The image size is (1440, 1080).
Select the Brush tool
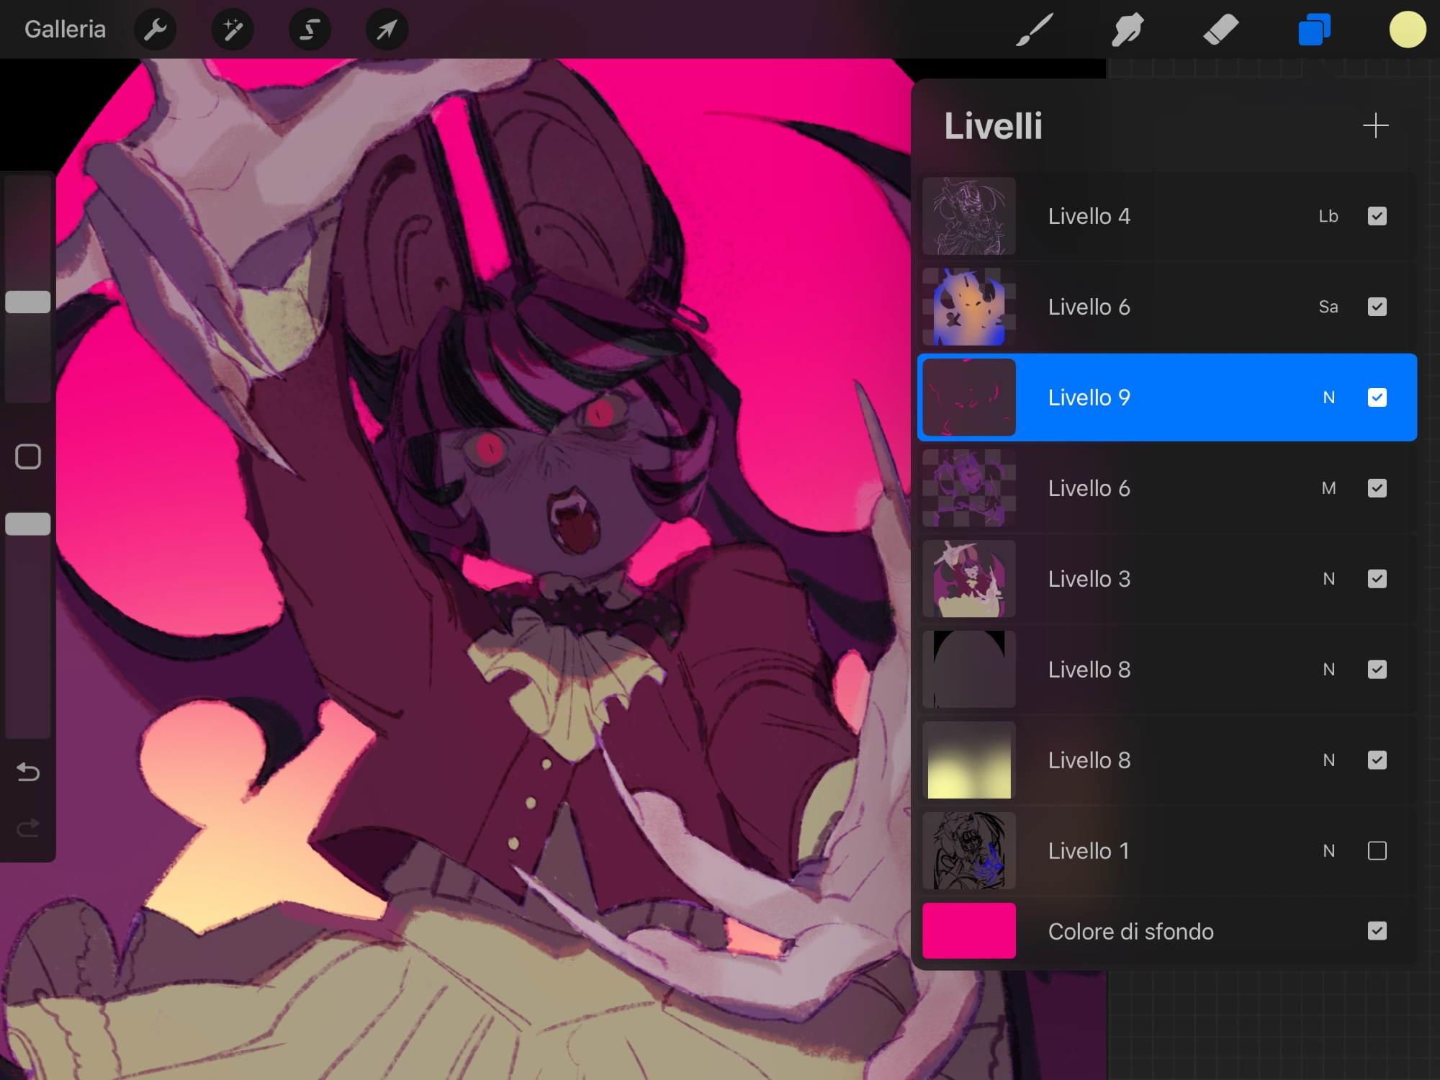pos(1035,30)
